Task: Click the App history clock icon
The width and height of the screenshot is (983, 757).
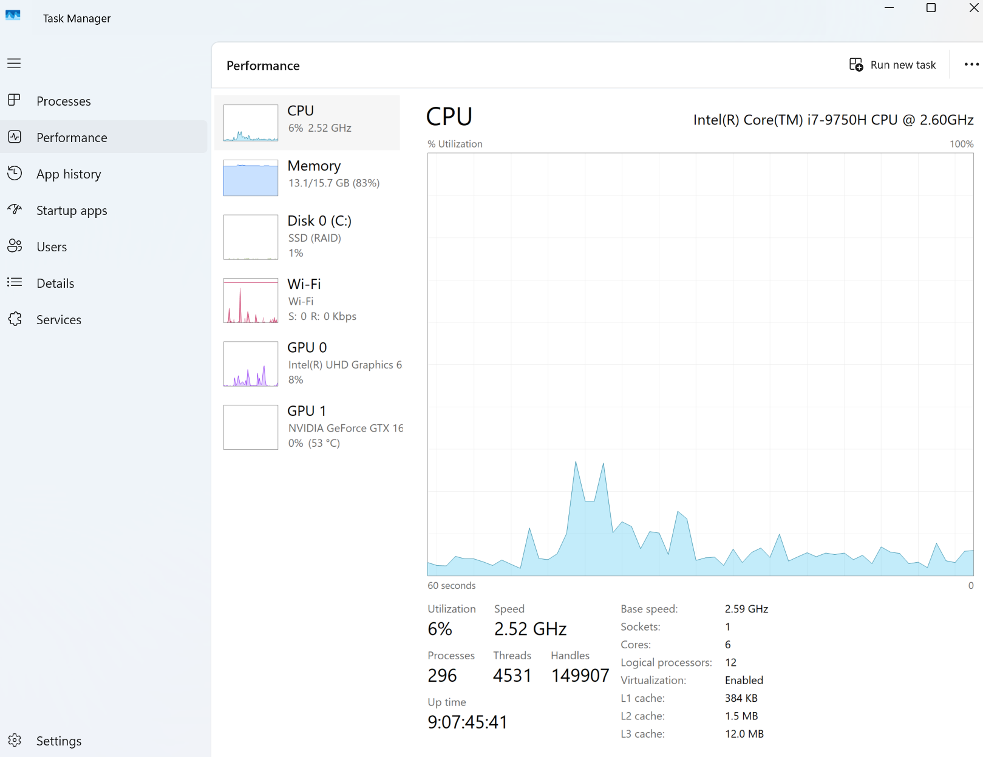Action: click(x=15, y=173)
